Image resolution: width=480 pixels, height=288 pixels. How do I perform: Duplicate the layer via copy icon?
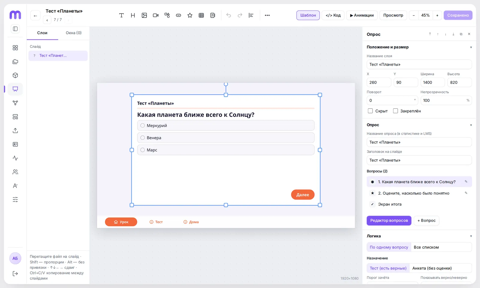[x=461, y=34]
